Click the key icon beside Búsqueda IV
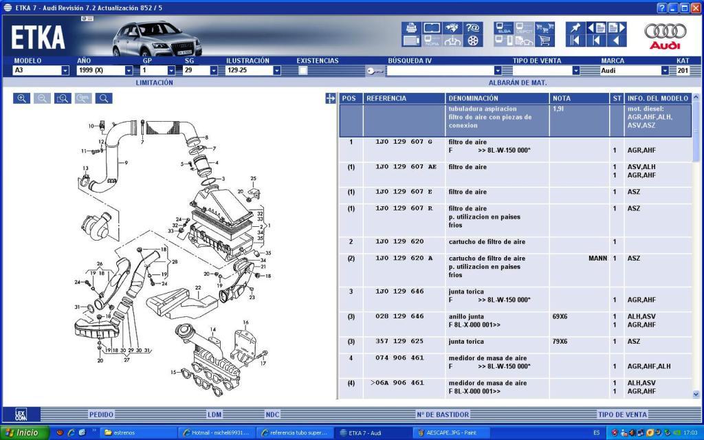This screenshot has height=440, width=704. click(x=375, y=71)
